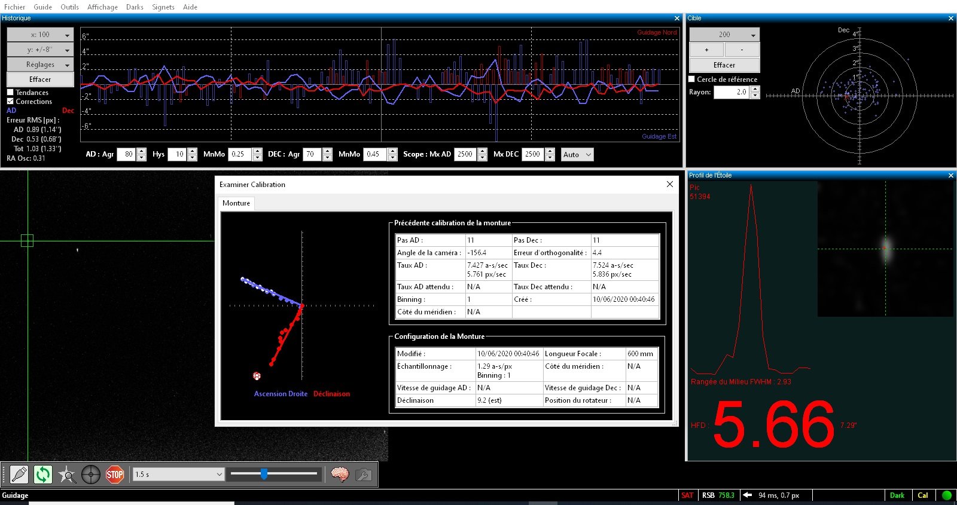
Task: Start looping exposures with green arrows icon
Action: coord(43,475)
